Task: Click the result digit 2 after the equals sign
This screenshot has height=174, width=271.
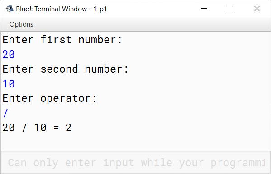Action: pos(68,128)
